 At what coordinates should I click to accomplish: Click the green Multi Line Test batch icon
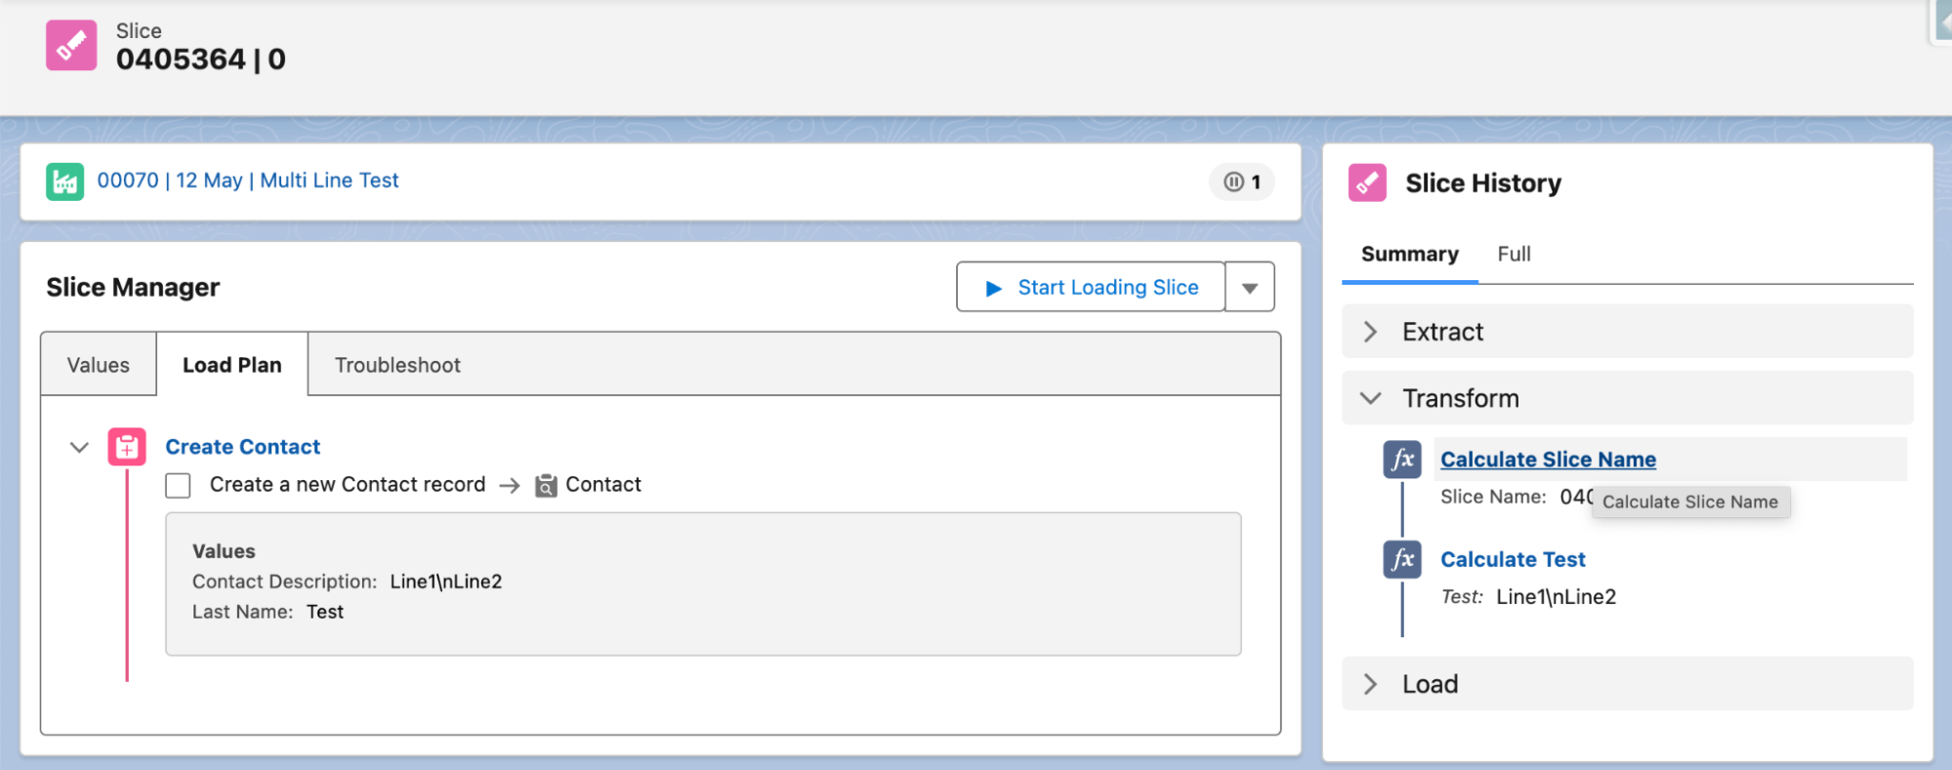[x=64, y=181]
